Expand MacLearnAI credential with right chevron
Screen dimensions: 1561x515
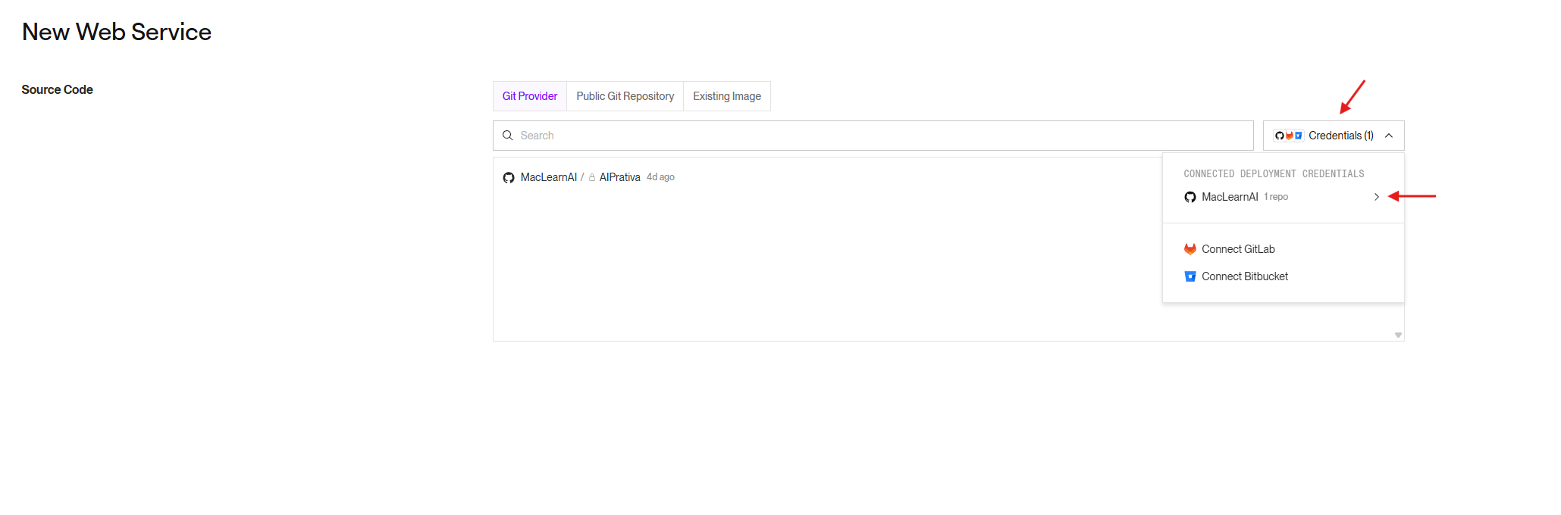pos(1376,197)
